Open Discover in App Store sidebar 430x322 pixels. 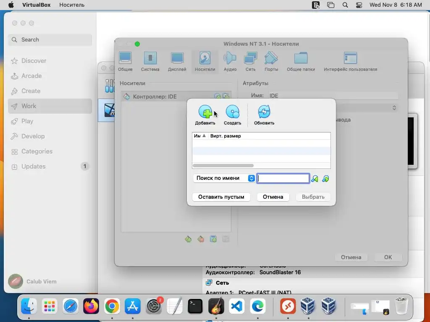click(50, 61)
